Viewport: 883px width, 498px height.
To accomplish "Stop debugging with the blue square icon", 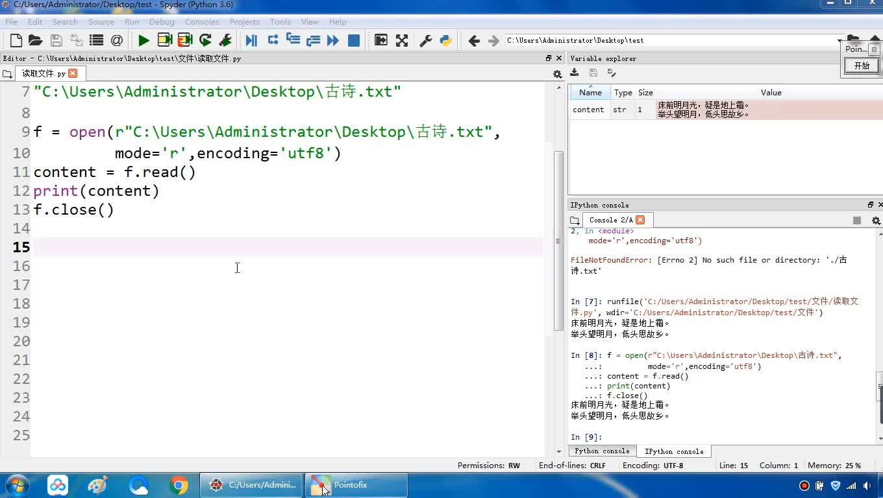I will point(354,41).
